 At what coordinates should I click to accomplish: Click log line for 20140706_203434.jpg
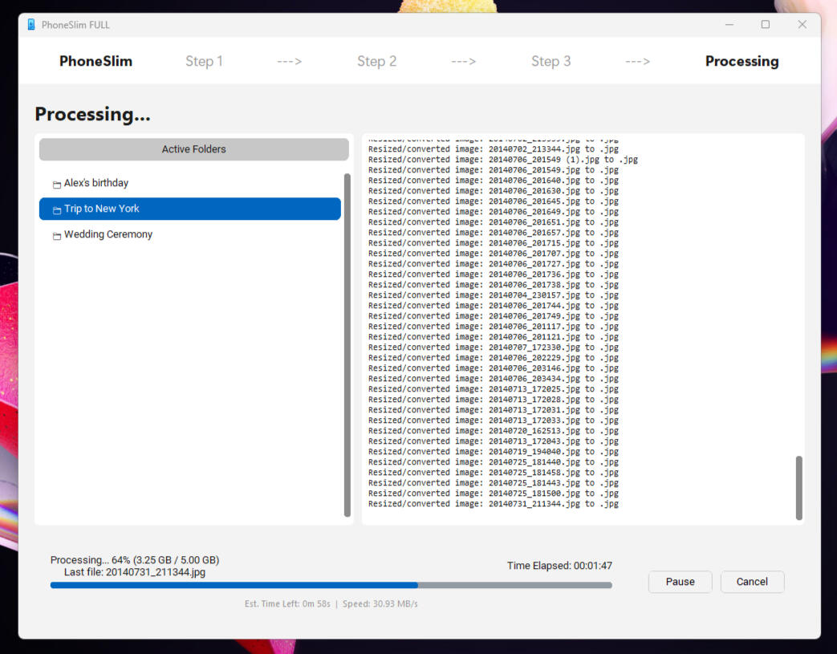[494, 379]
